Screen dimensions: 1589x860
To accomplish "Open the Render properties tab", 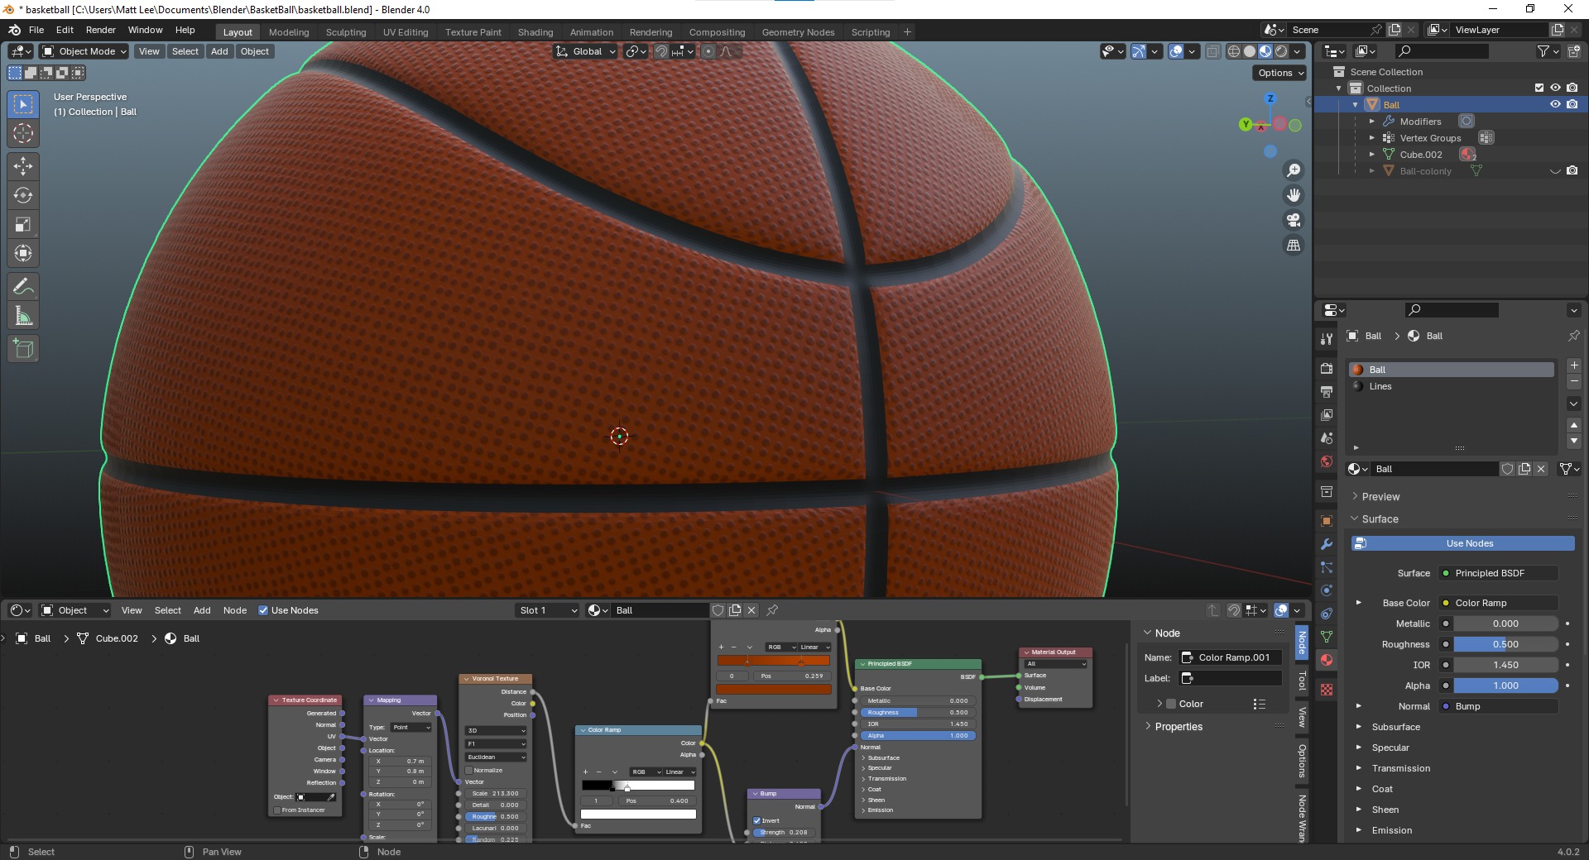I will (1327, 368).
